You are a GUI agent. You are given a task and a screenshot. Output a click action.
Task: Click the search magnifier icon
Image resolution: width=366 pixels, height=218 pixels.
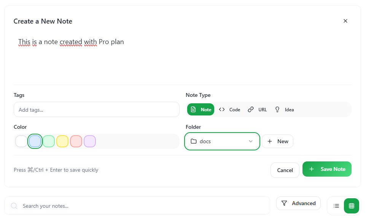click(x=14, y=206)
